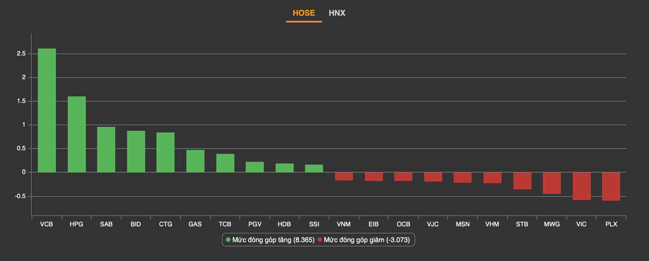Select the CTG bar

tap(165, 152)
